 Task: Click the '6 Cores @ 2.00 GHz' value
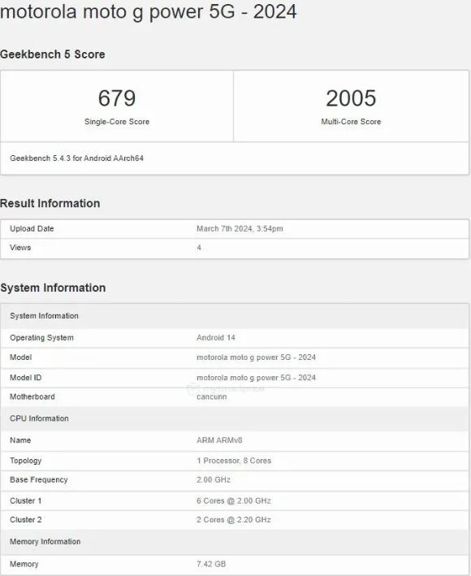(x=234, y=500)
